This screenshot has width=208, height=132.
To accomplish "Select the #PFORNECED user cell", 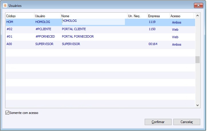I will [x=45, y=36].
